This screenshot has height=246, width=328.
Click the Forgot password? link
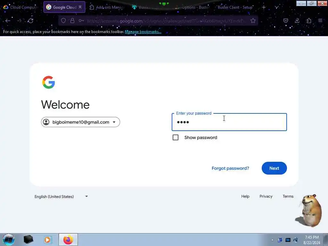[x=230, y=168]
